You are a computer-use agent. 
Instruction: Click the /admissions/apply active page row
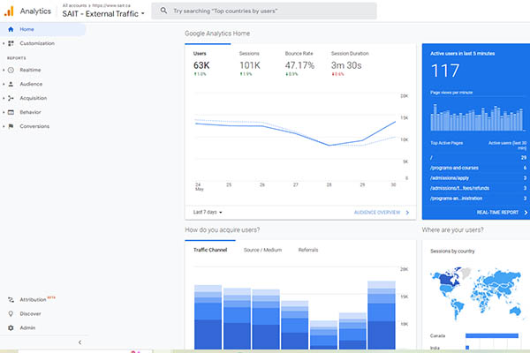coord(478,178)
